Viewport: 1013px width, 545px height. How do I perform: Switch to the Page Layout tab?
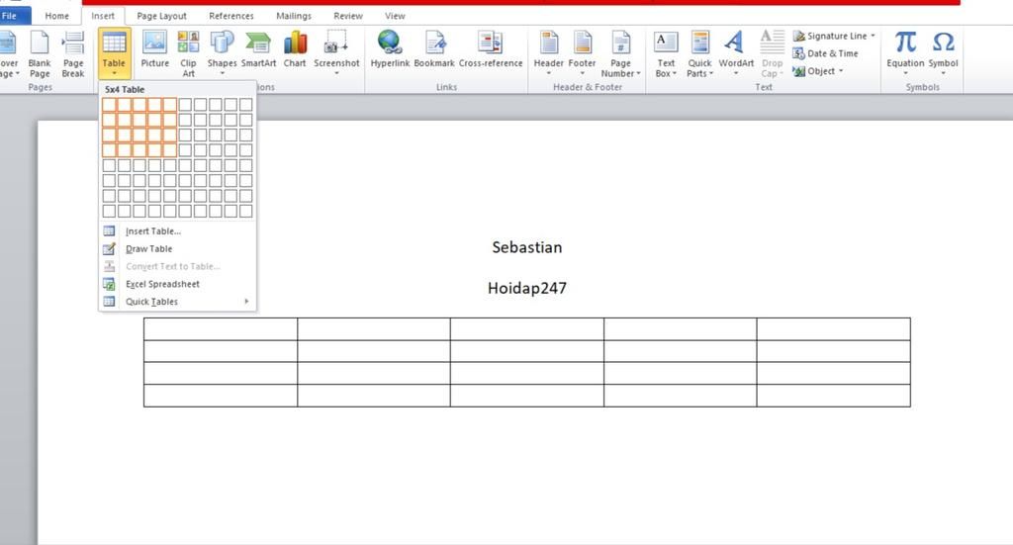click(161, 16)
